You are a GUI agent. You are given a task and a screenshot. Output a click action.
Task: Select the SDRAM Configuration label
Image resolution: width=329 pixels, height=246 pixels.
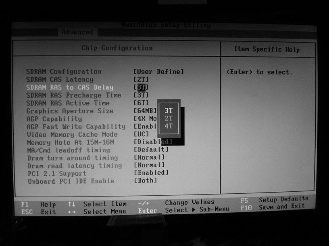point(64,72)
